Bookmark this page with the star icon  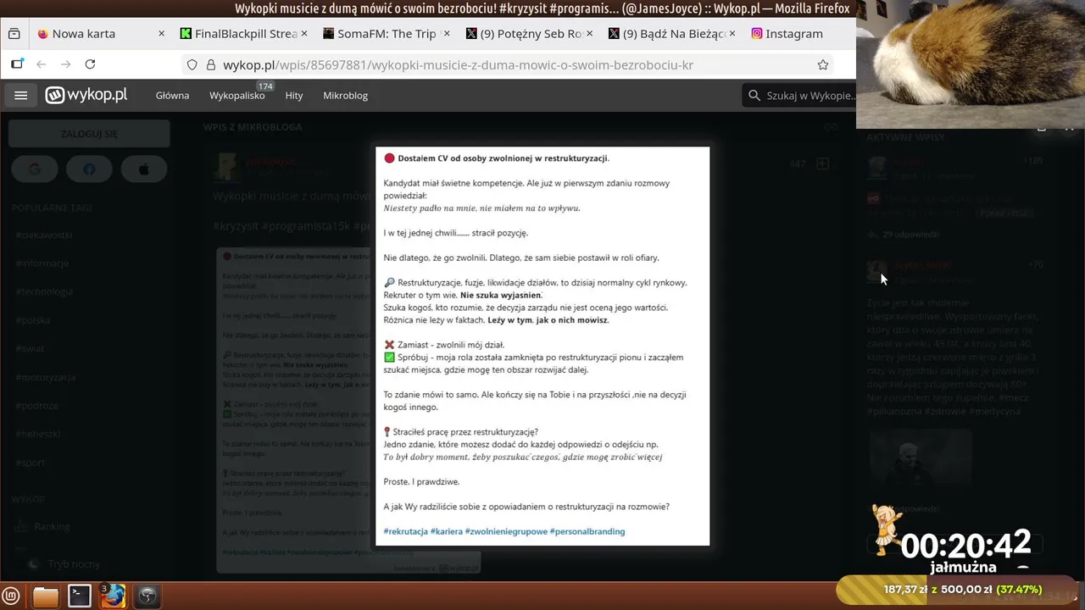pyautogui.click(x=822, y=64)
